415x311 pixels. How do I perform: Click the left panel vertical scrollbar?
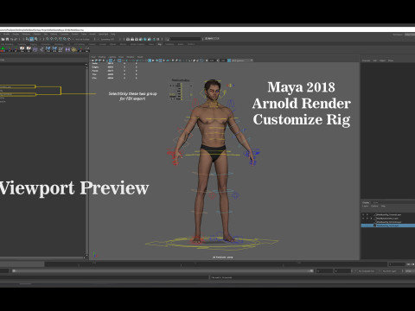[x=86, y=161]
